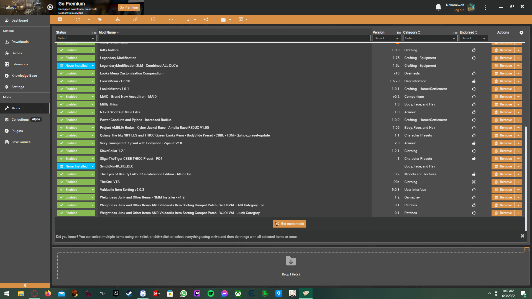Image resolution: width=532 pixels, height=299 pixels.
Task: Open the manage rules hierarchy icon
Action: (118, 19)
